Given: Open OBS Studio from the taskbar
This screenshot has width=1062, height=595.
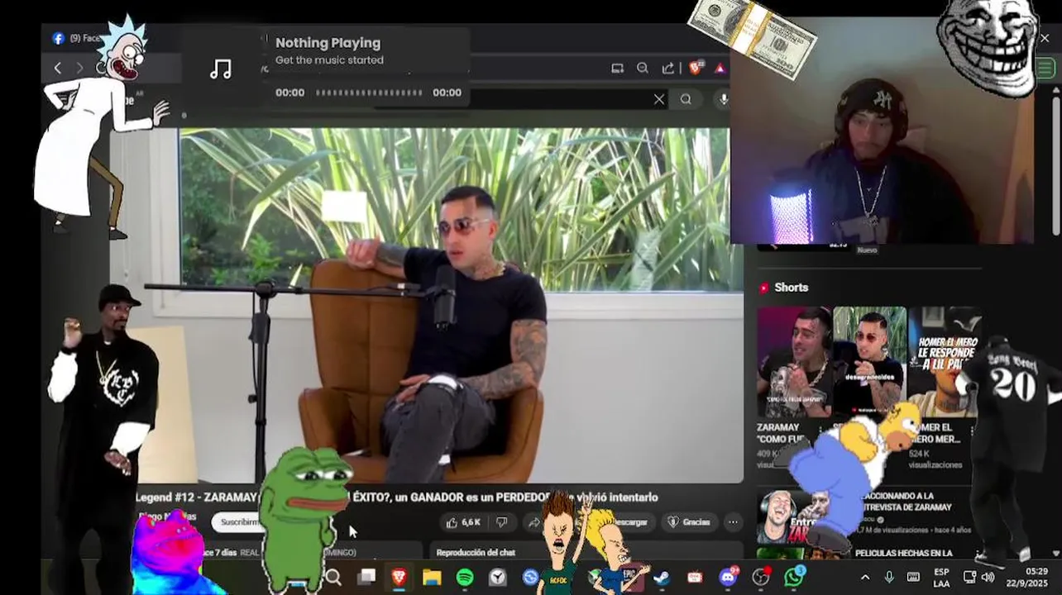Looking at the screenshot, I should (761, 577).
